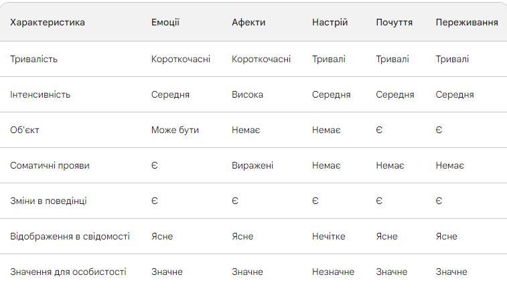Select the "Соматичні прояви" row label

coord(50,165)
